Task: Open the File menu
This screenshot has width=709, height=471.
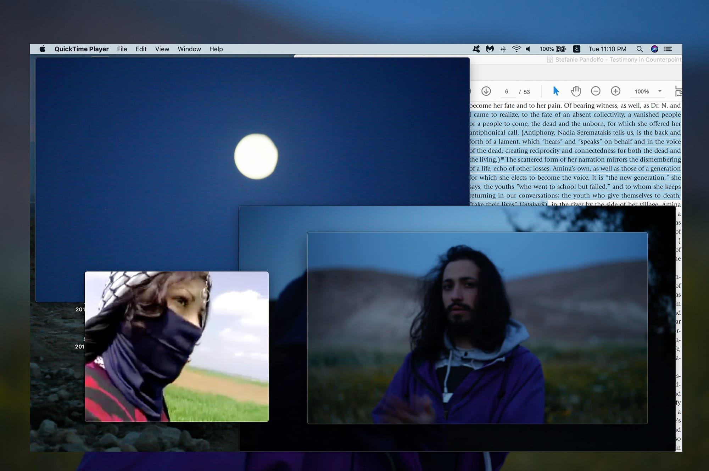Action: coord(122,49)
